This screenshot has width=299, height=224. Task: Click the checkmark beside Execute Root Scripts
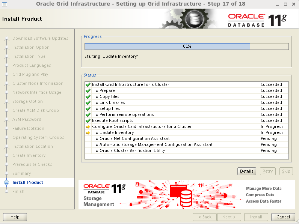[88, 120]
